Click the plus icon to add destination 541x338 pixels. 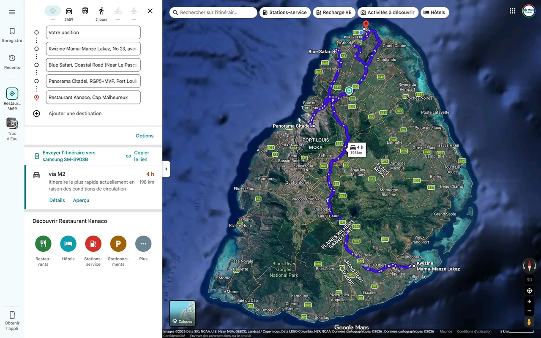click(x=37, y=113)
